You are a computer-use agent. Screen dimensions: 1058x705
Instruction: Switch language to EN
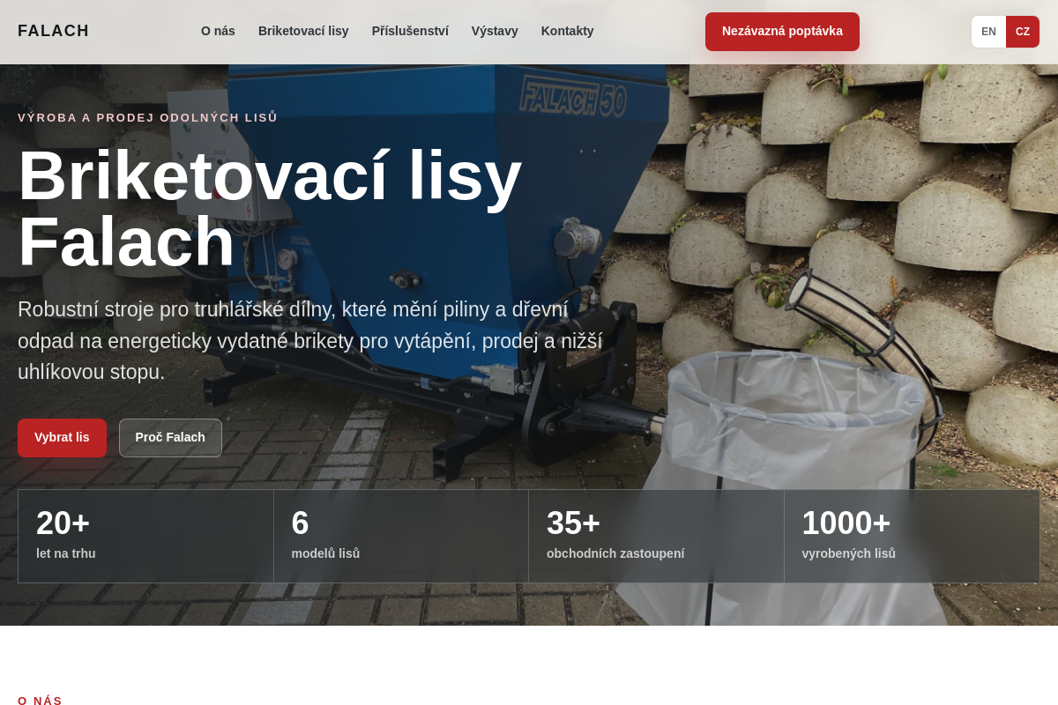[x=988, y=32]
